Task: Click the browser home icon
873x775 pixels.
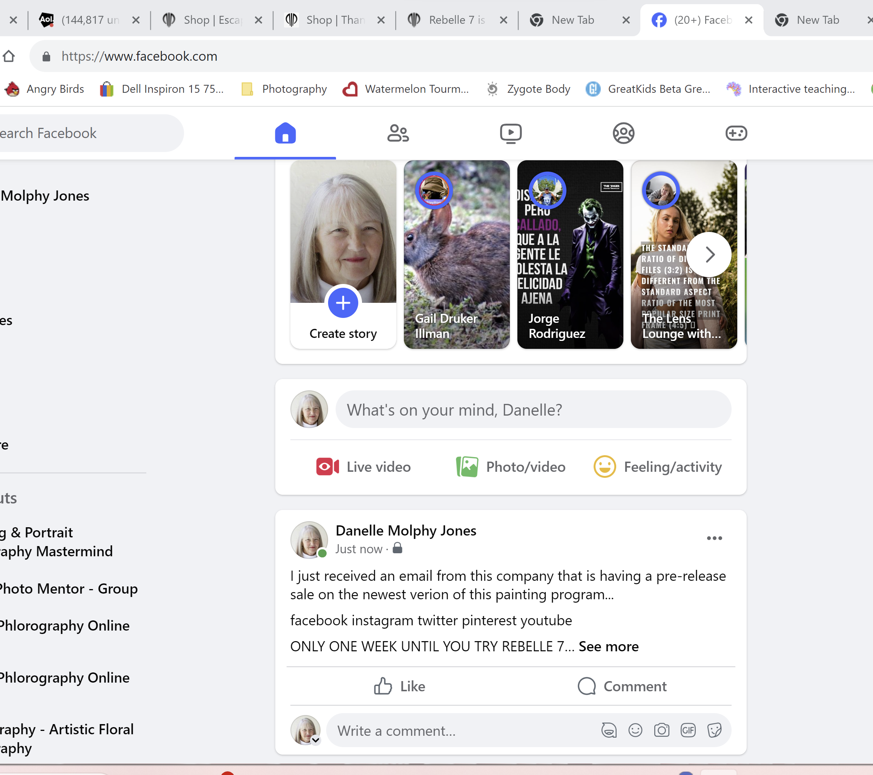Action: coord(9,56)
